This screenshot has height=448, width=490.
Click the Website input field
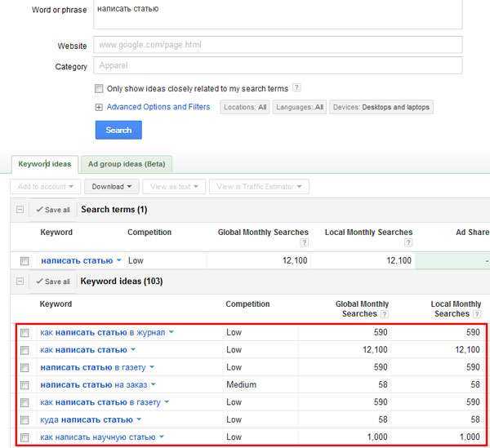point(278,45)
